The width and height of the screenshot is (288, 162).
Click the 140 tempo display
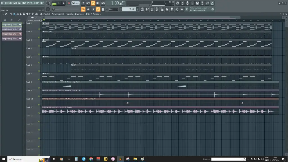click(75, 3)
